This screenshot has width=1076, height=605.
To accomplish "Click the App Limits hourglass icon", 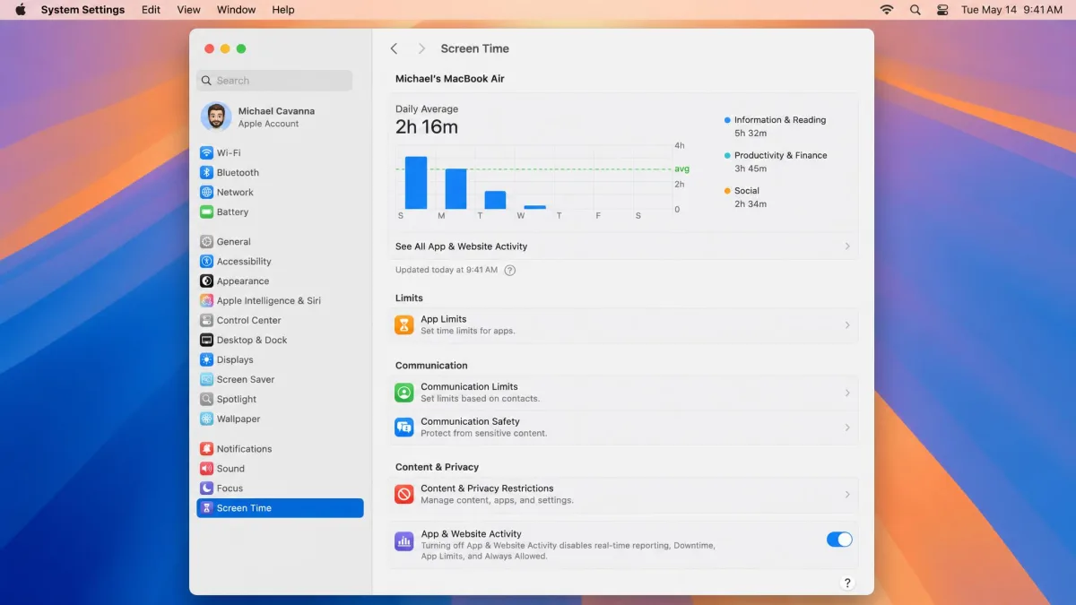I will pos(404,324).
